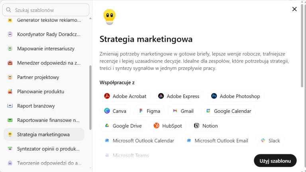The width and height of the screenshot is (306, 172).
Task: Click the Planowanie produktu icon
Action: pos(10,92)
